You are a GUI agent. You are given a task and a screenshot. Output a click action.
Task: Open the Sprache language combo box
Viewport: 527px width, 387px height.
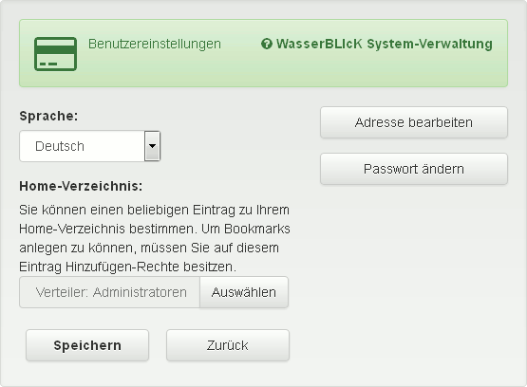90,146
